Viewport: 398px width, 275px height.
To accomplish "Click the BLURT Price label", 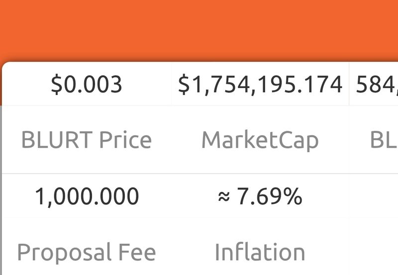I will [x=87, y=140].
